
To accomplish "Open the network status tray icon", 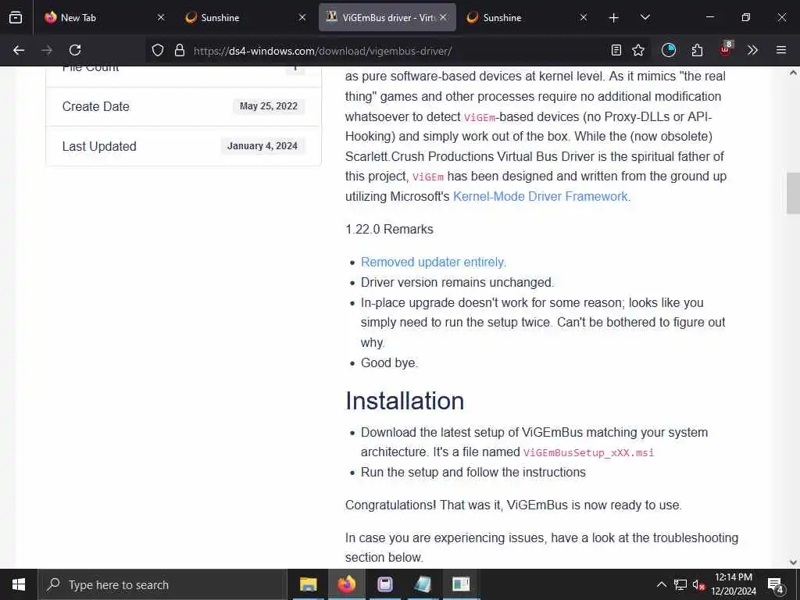I will tap(680, 584).
